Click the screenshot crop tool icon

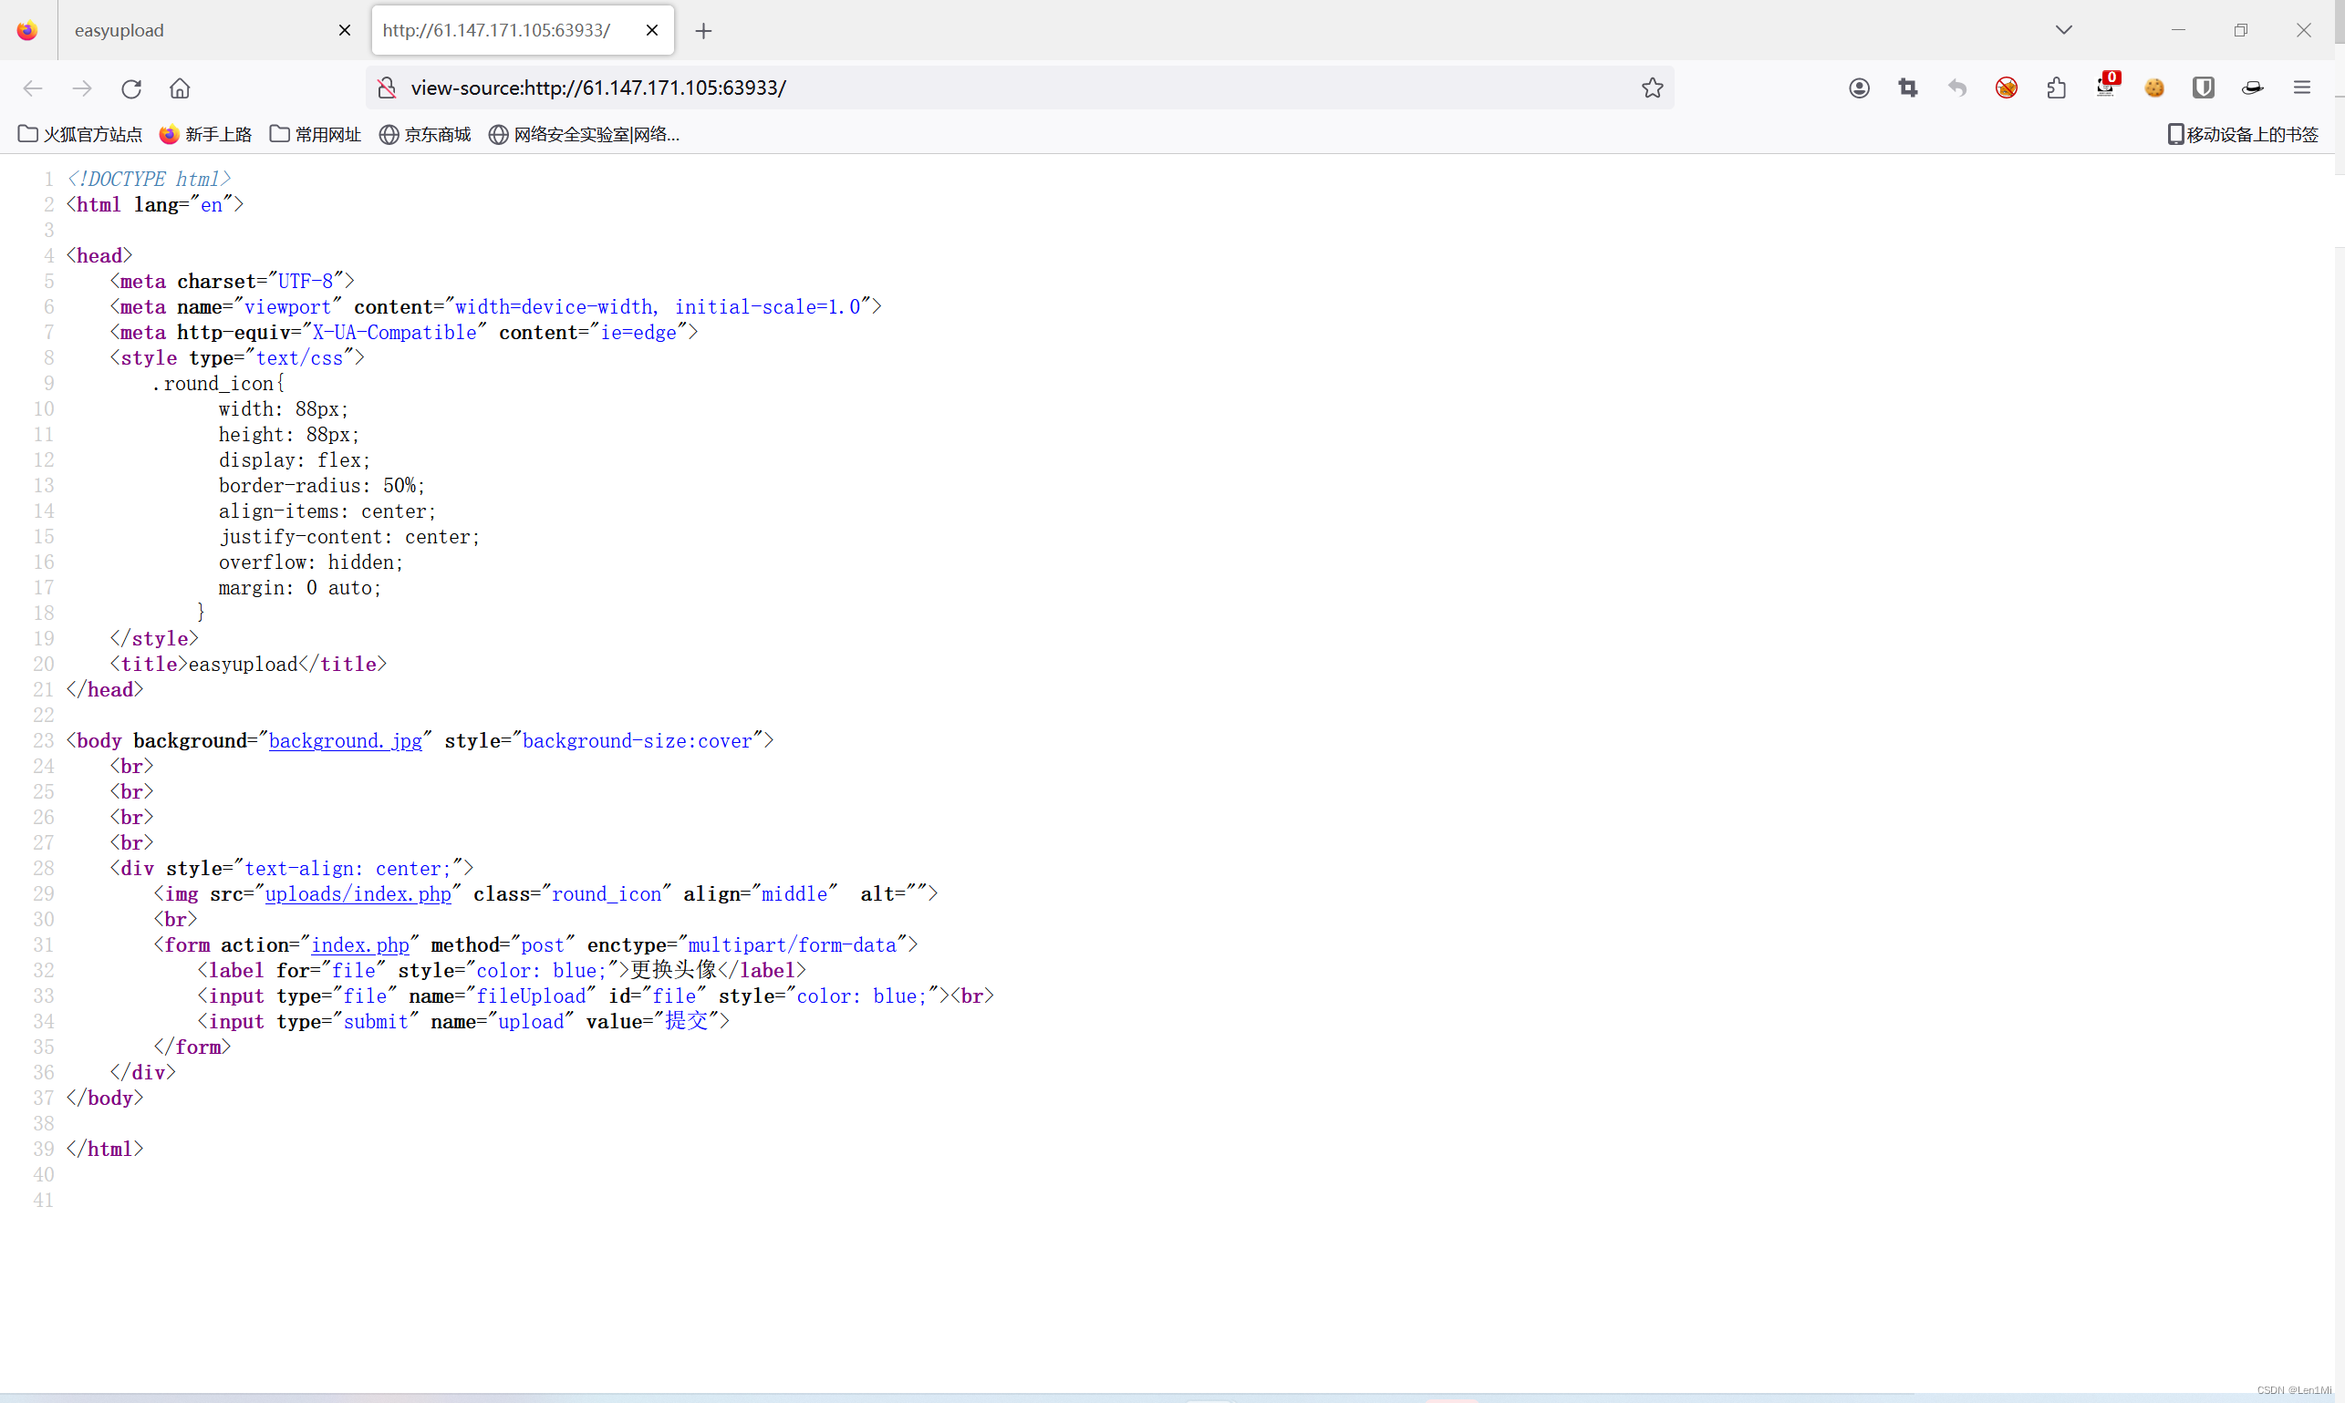(x=1908, y=88)
